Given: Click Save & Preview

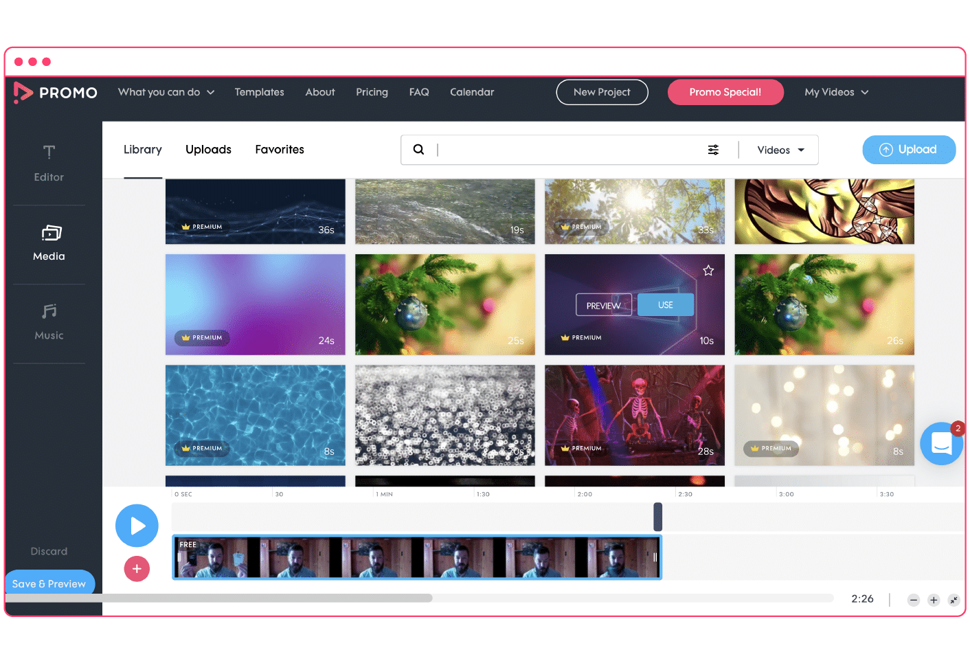Looking at the screenshot, I should pos(49,583).
